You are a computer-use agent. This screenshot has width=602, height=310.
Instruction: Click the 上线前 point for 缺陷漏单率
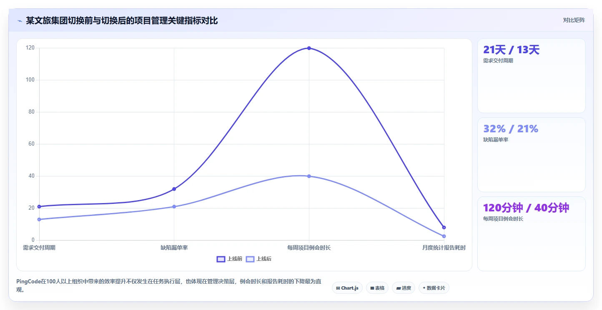pos(174,189)
